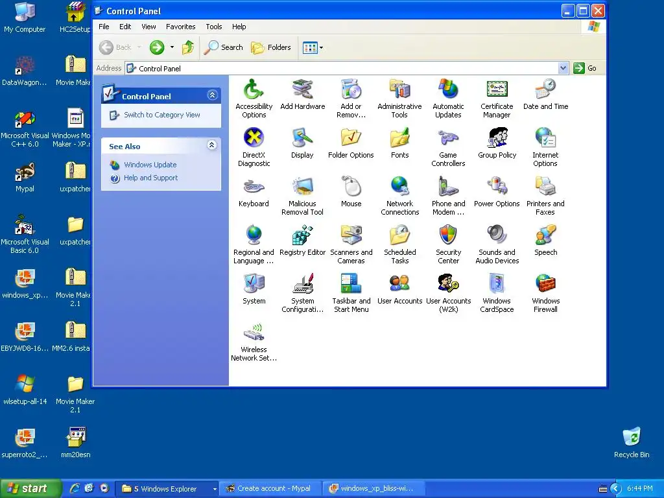664x498 pixels.
Task: Open the Help menu
Action: click(239, 27)
